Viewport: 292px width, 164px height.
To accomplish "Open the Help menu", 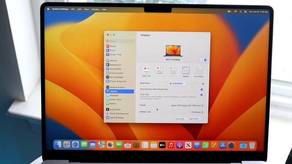I will [x=104, y=10].
